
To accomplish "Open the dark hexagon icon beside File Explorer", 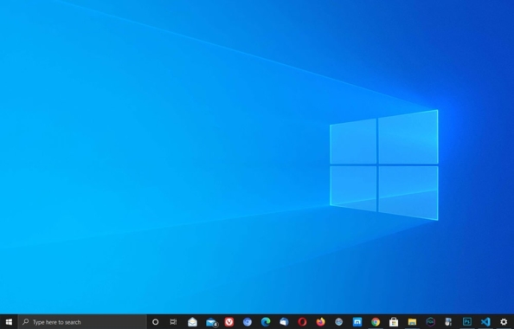I will coord(430,322).
